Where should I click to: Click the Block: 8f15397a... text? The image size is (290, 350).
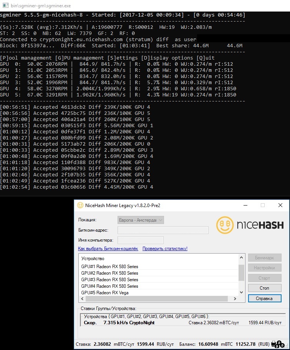[x=27, y=46]
